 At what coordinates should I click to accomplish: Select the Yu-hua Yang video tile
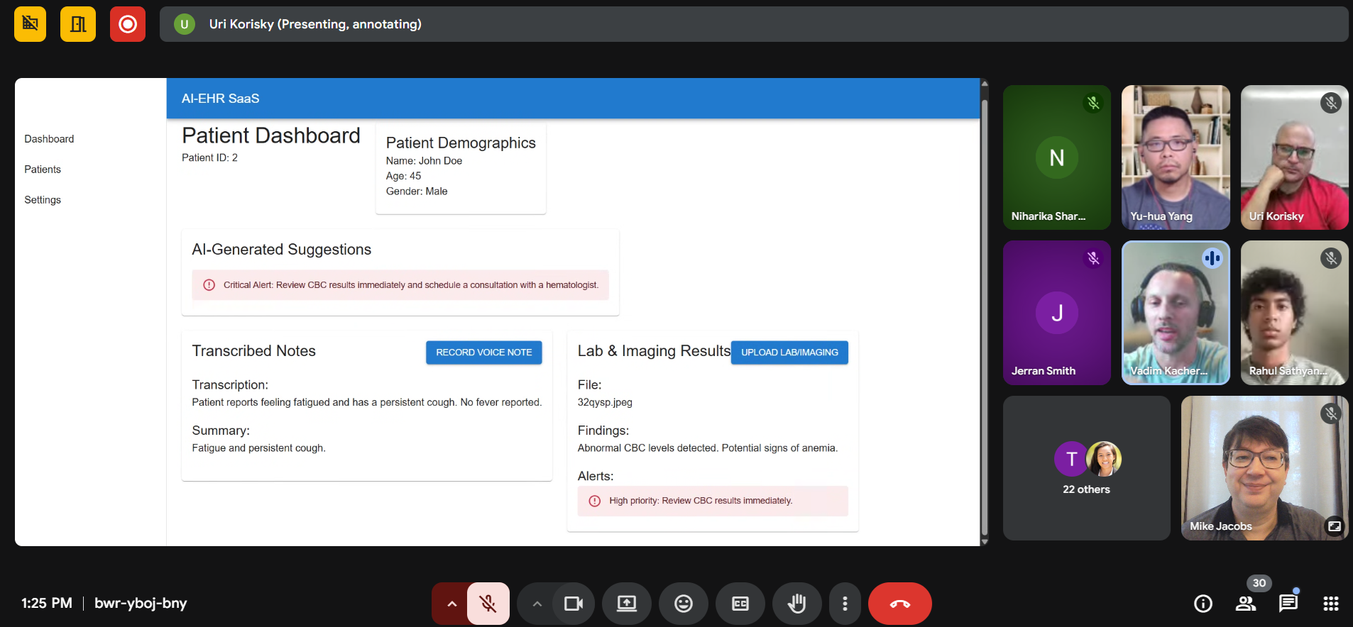(1176, 157)
